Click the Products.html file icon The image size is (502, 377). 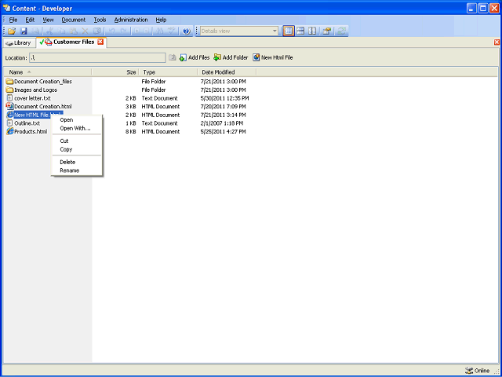click(x=10, y=131)
